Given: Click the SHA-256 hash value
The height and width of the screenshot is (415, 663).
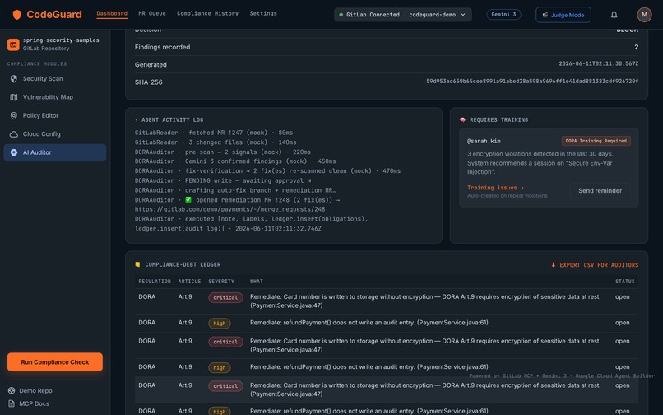Looking at the screenshot, I should pos(532,82).
